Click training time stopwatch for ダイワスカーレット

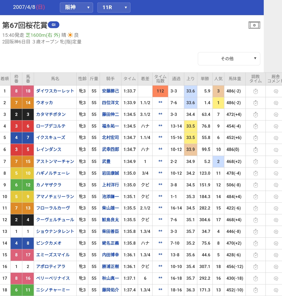coord(256,91)
